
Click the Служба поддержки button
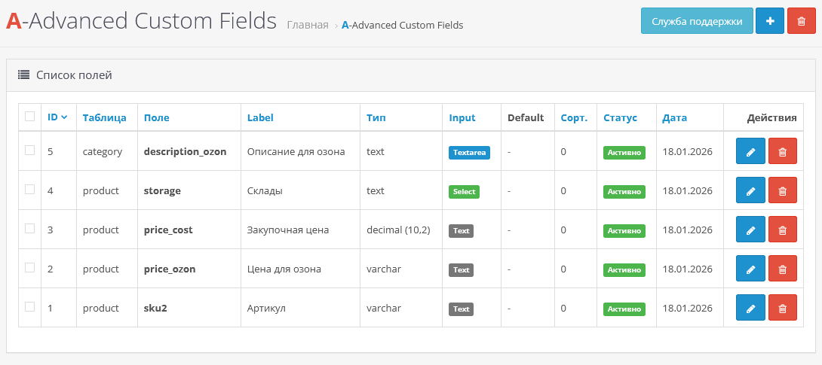[x=696, y=21]
